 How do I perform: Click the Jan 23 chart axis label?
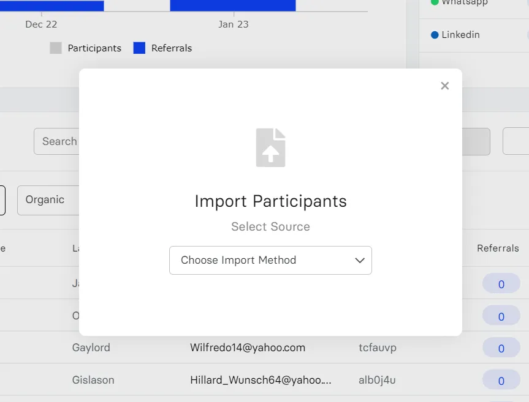(233, 24)
